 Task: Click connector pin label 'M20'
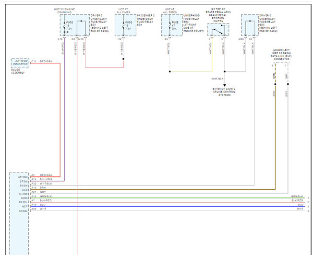pyautogui.click(x=241, y=39)
